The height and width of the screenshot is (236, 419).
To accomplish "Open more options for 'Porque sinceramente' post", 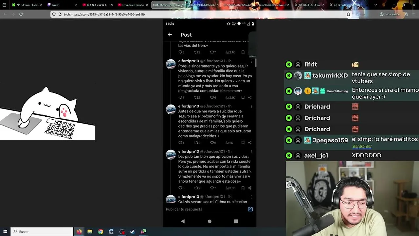I will [x=251, y=61].
